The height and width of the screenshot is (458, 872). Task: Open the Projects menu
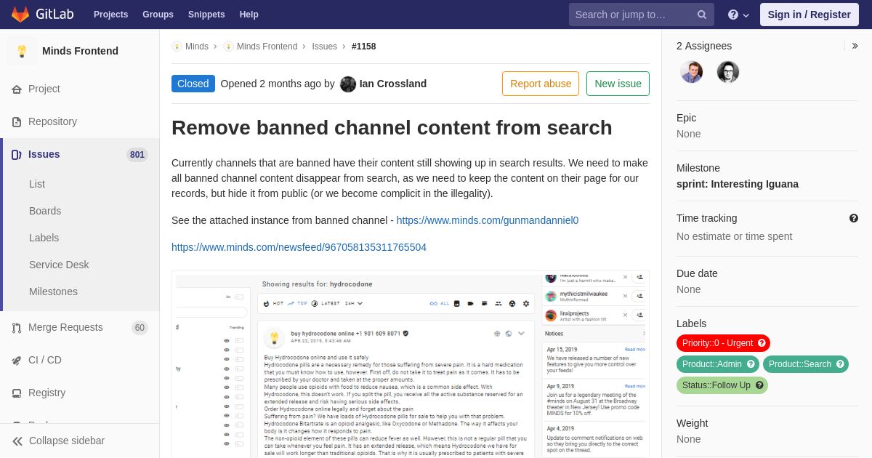click(110, 15)
